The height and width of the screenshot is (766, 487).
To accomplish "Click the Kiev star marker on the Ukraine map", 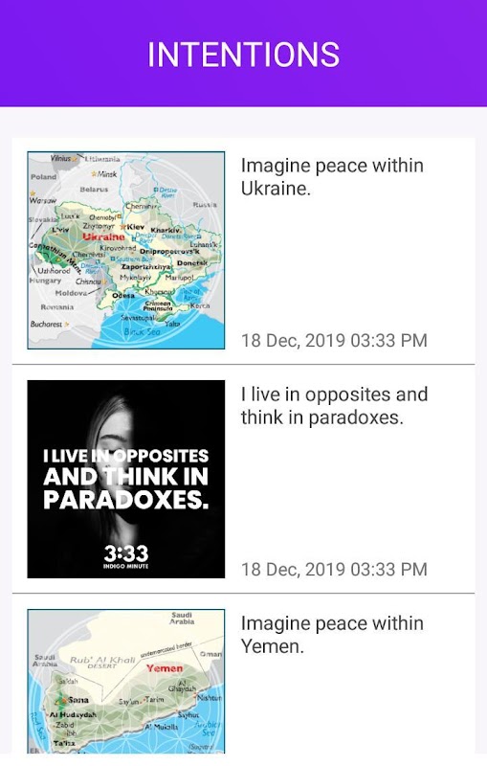I will click(123, 227).
